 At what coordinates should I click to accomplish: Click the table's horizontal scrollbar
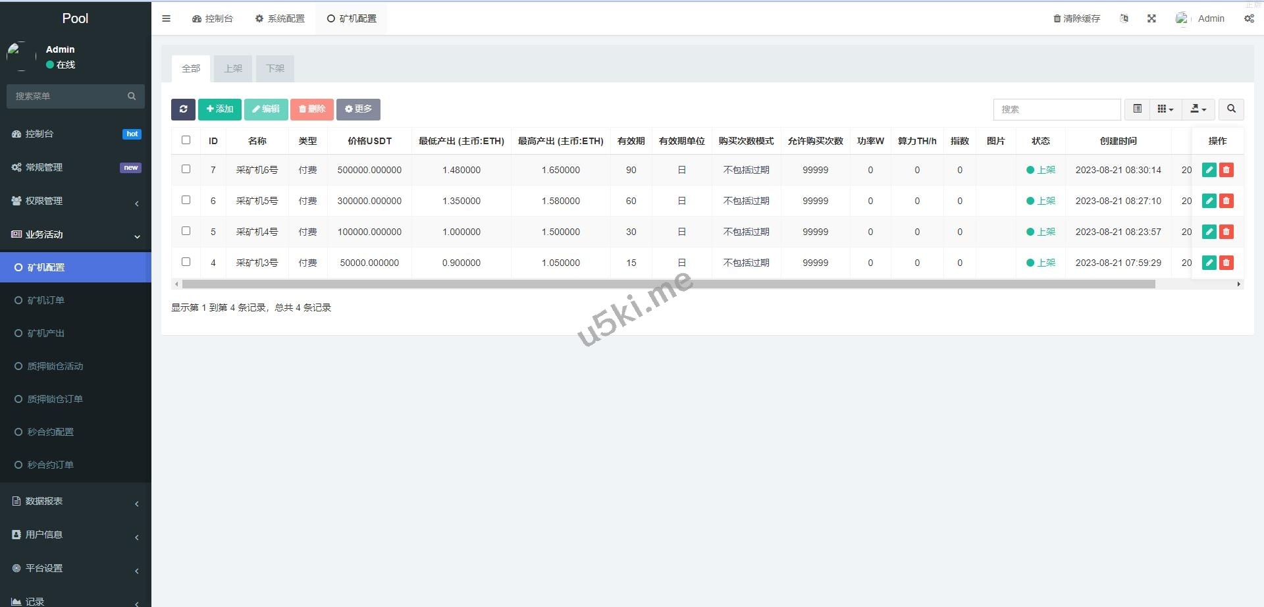668,284
